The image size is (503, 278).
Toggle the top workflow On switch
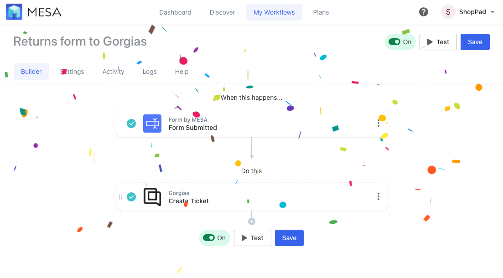click(394, 42)
